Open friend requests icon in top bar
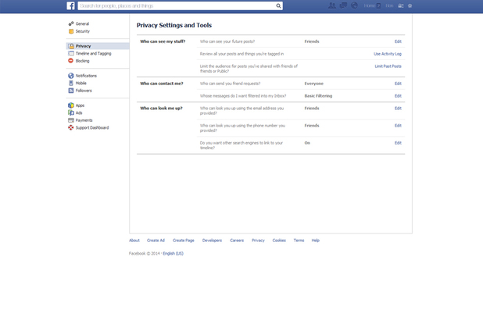Image resolution: width=483 pixels, height=321 pixels. pos(331,5)
